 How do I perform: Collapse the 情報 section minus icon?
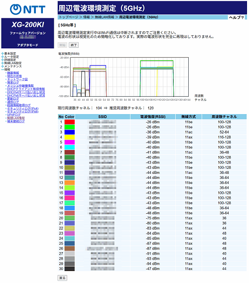tap(2, 70)
